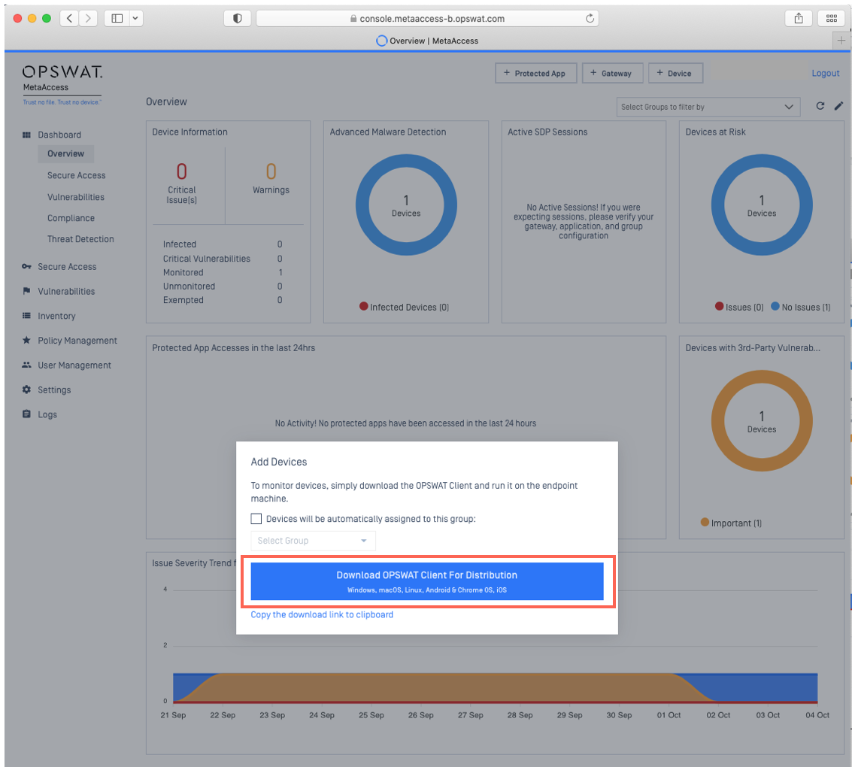The height and width of the screenshot is (767, 852).
Task: Click the Dashboard grid icon in sidebar
Action: pyautogui.click(x=26, y=135)
